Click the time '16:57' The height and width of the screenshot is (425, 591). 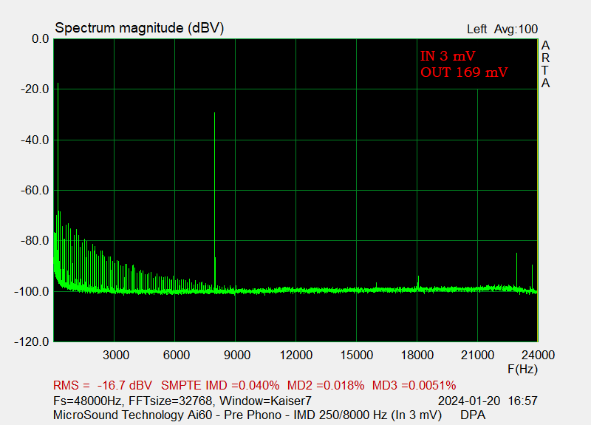click(523, 401)
